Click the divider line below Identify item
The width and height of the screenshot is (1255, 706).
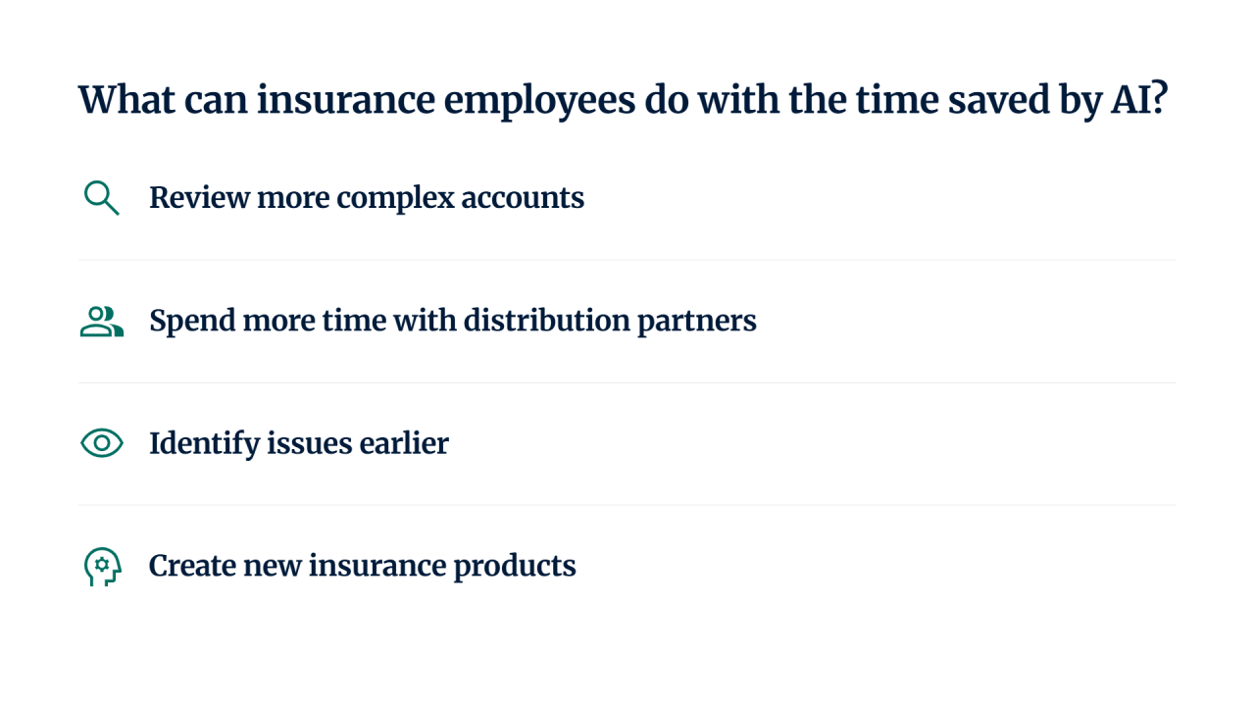(627, 505)
